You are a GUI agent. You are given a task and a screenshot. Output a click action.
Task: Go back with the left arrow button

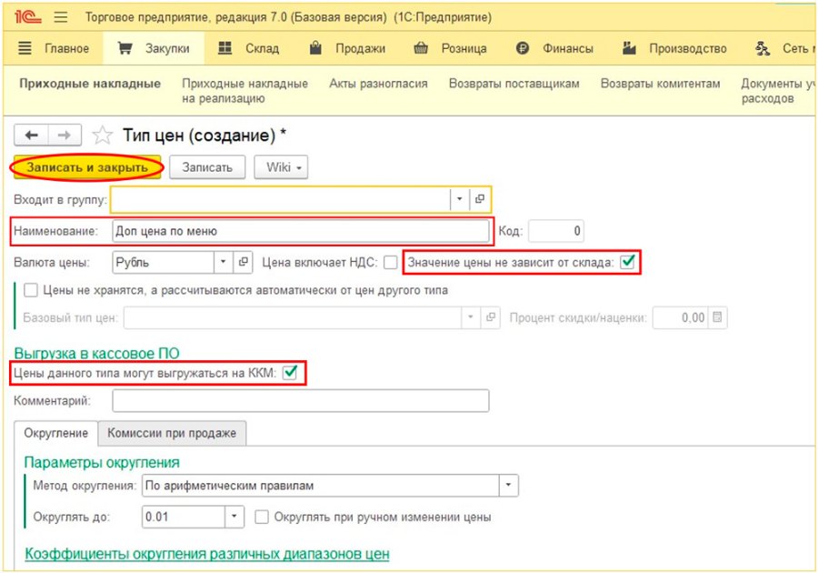(x=31, y=136)
